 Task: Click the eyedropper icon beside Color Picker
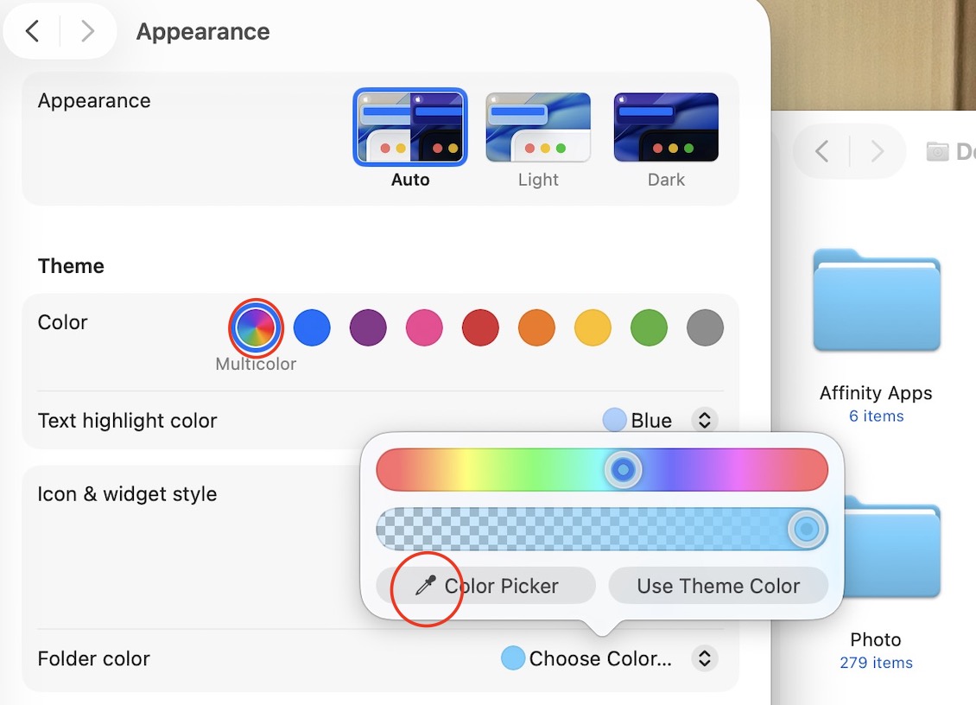coord(426,586)
